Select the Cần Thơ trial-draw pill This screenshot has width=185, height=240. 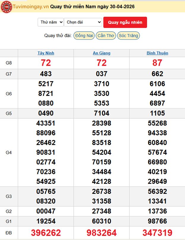coord(106,36)
